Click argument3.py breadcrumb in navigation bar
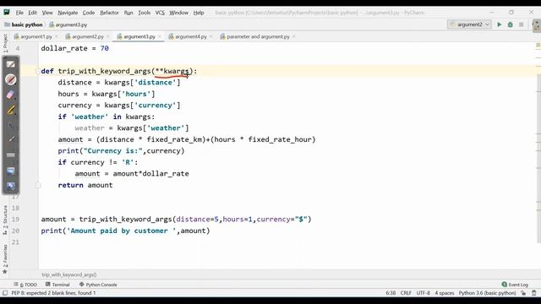 68,24
